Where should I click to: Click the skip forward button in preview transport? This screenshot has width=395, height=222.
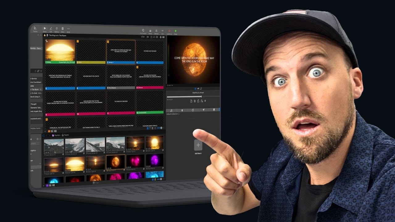198,101
